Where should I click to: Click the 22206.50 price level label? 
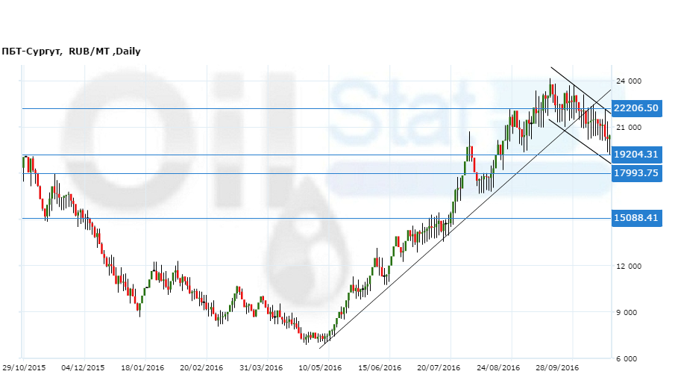tap(636, 108)
